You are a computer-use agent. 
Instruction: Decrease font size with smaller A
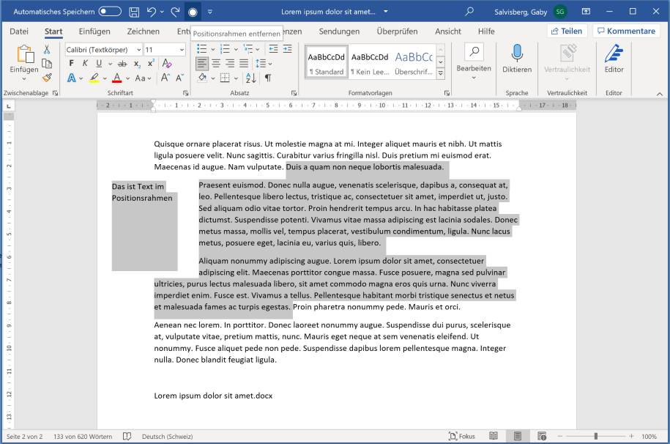tap(179, 78)
